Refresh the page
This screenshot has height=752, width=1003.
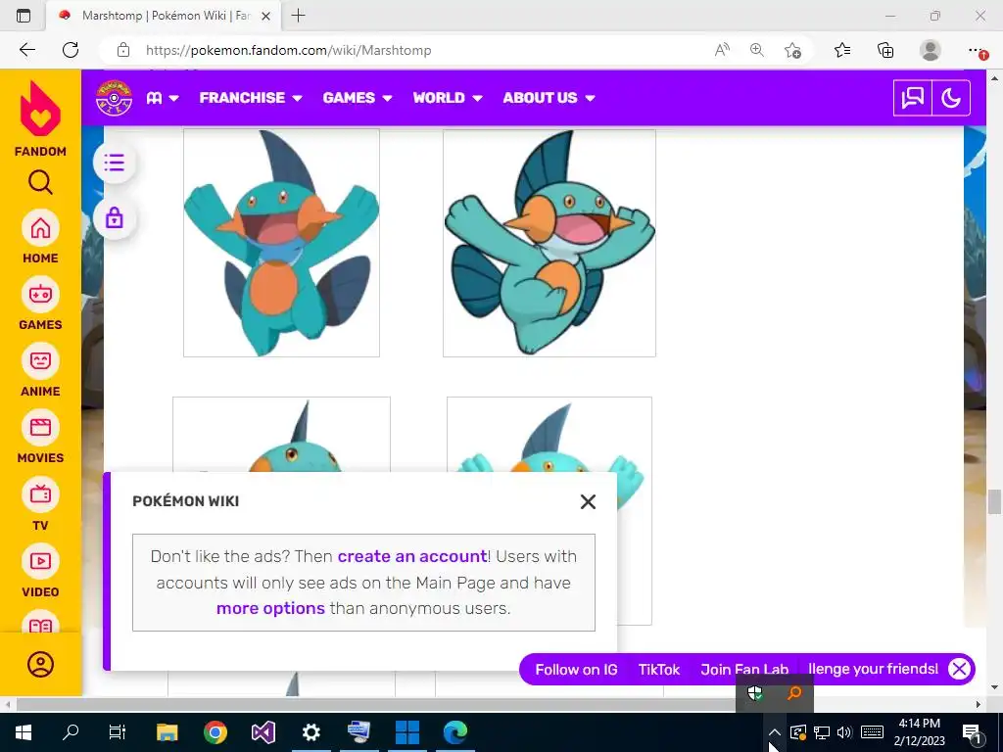(71, 50)
